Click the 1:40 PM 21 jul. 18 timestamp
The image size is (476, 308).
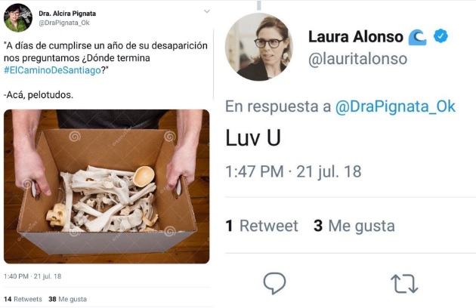click(x=32, y=276)
